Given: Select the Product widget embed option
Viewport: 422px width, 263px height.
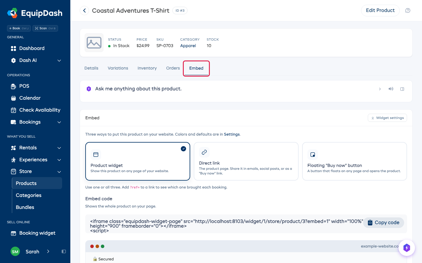Looking at the screenshot, I should point(138,161).
